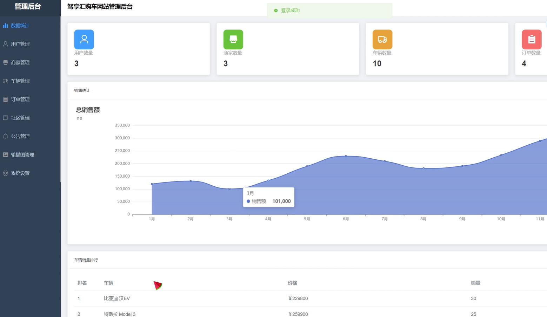Screen dimensions: 547x317
Task: Click the 商家管理 shop icon in sidebar
Action: [x=5, y=62]
